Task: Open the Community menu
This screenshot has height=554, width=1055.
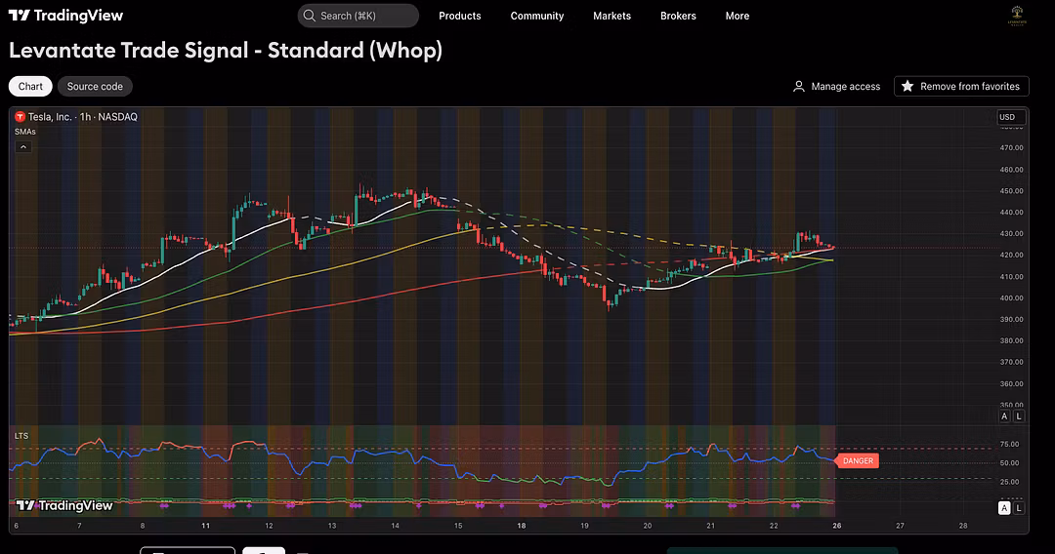Action: (537, 16)
